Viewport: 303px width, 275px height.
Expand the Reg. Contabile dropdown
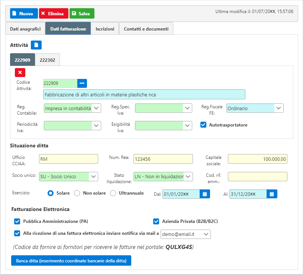pyautogui.click(x=96, y=108)
